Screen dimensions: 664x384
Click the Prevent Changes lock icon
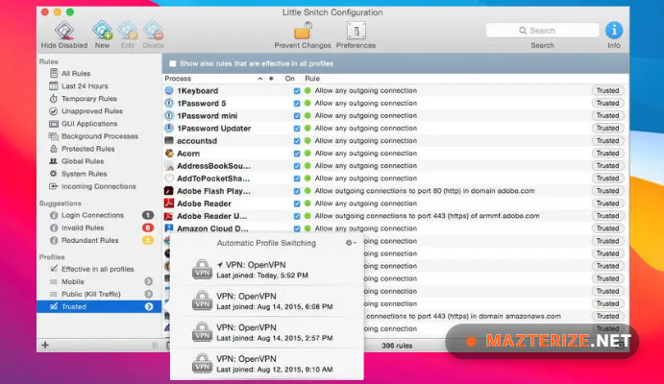tap(303, 31)
